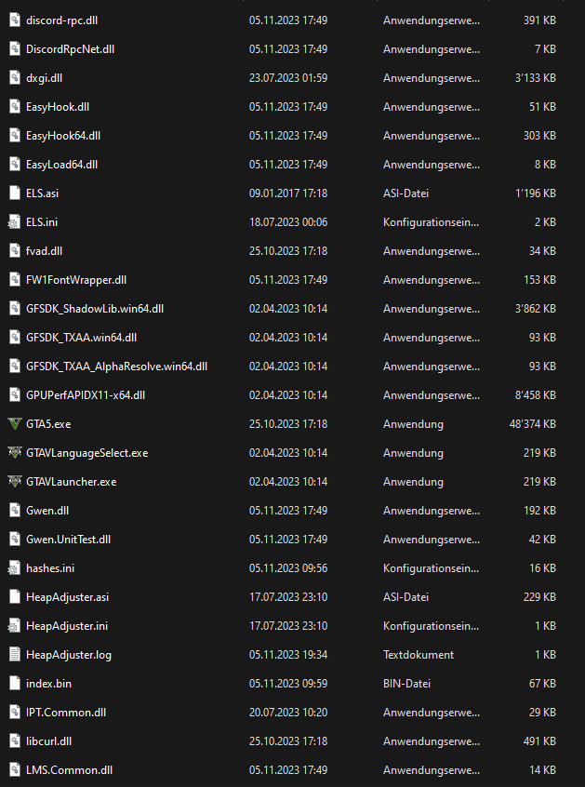
Task: Select the file name dxgi.dll
Action: pyautogui.click(x=44, y=78)
